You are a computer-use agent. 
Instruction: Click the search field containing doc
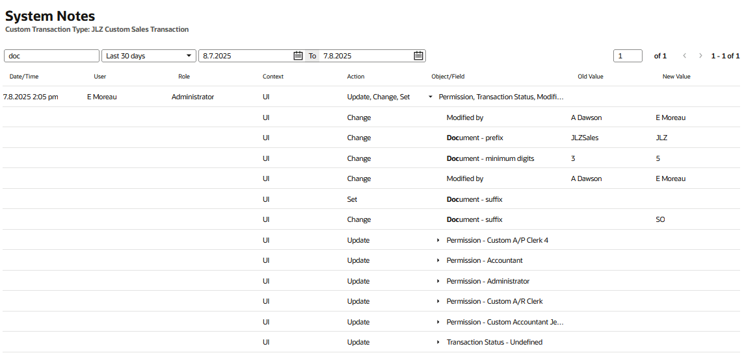(x=52, y=56)
